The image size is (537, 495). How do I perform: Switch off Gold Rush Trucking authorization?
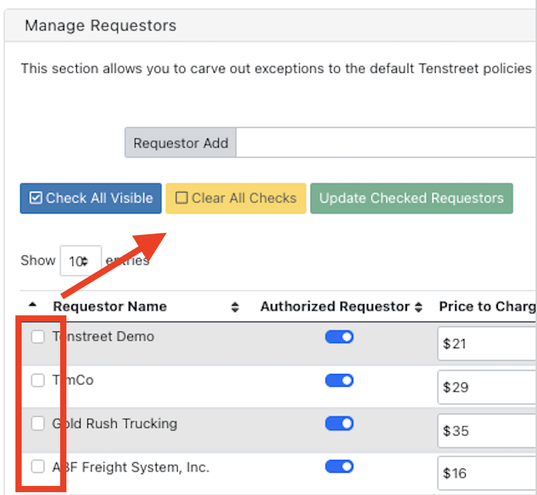339,424
